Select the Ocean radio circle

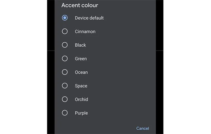point(65,72)
